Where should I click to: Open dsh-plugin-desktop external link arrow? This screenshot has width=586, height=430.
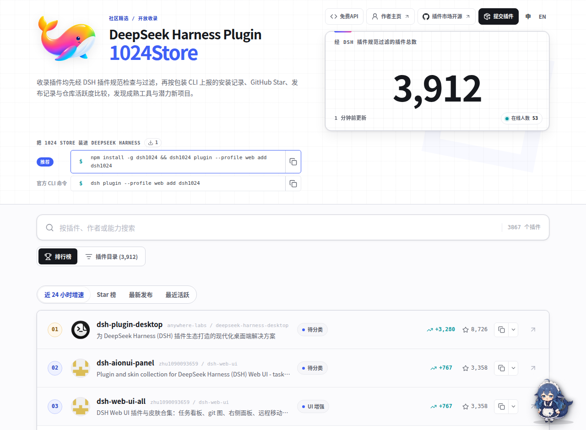[533, 329]
